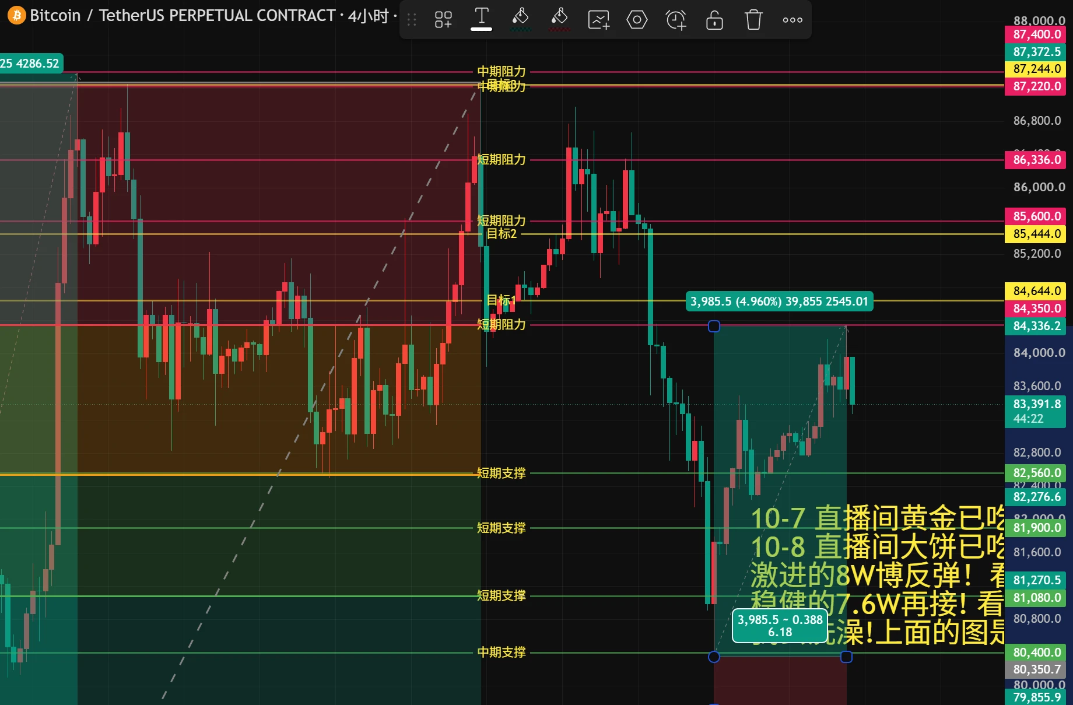Screen dimensions: 1073x705
Task: Click the 81,900.0 green price label
Action: [1036, 528]
